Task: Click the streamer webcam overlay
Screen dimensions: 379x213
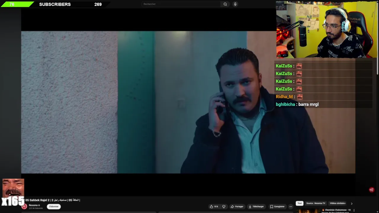Action: (x=327, y=30)
